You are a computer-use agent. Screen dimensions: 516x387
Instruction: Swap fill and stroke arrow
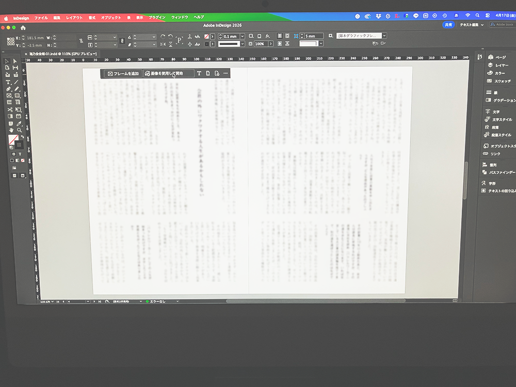22,137
